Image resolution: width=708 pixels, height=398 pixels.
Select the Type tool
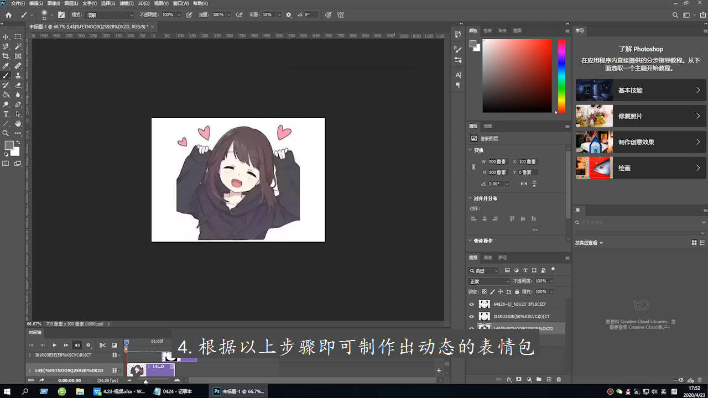tap(6, 114)
